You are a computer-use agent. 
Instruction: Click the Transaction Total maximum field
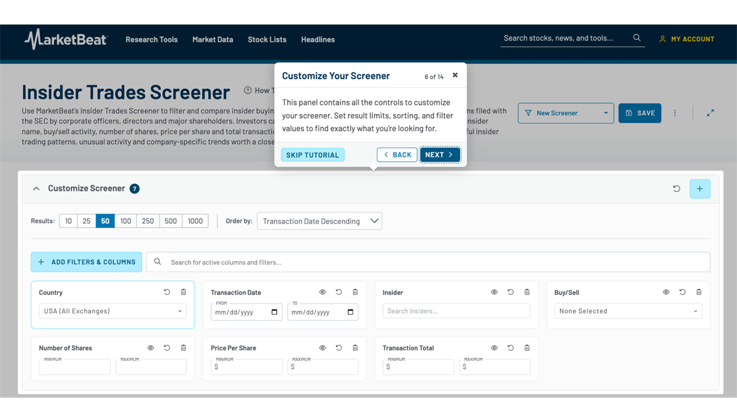tap(495, 367)
